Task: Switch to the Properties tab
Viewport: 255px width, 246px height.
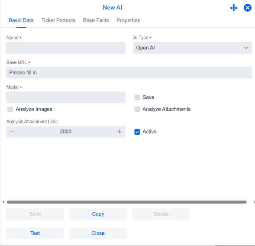Action: point(128,20)
